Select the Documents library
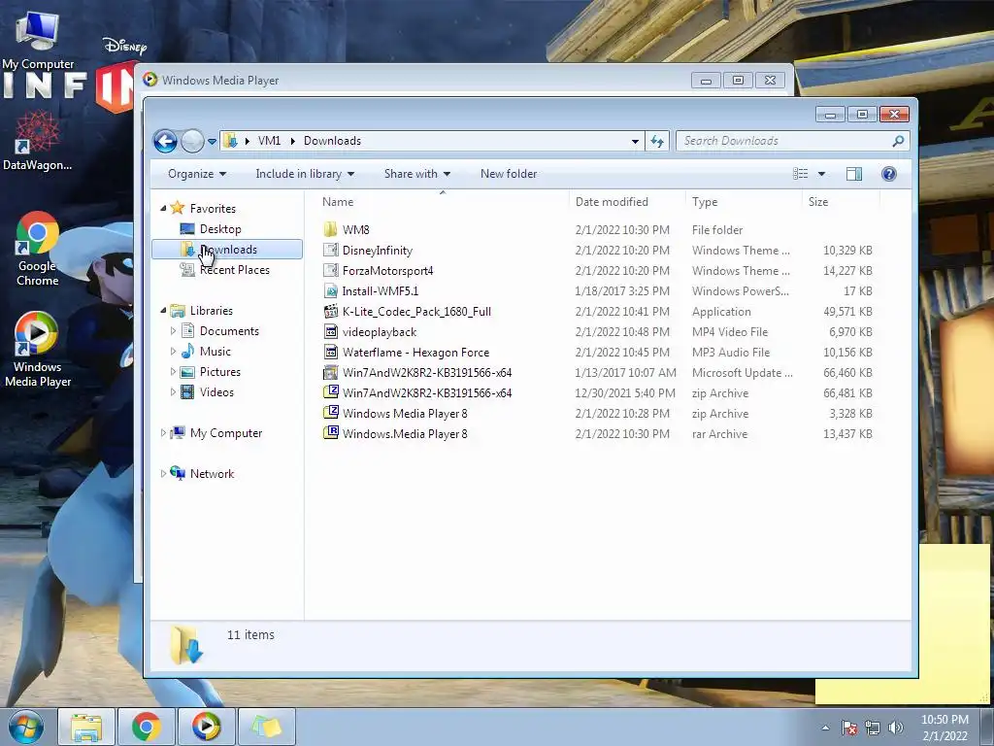This screenshot has height=746, width=994. [x=229, y=331]
